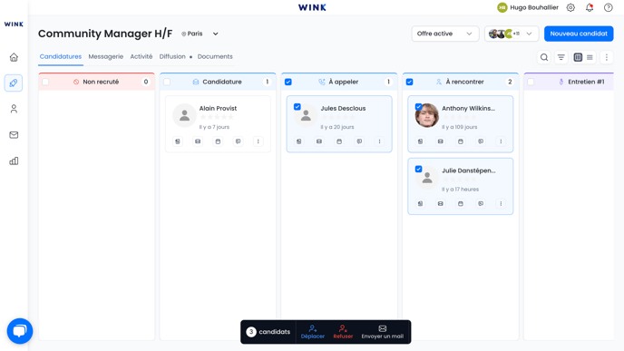Screen dimensions: 624x351
Task: Click Refuser in bottom action bar
Action: 343,332
